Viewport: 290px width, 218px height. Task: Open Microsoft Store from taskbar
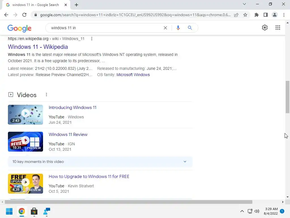click(34, 211)
